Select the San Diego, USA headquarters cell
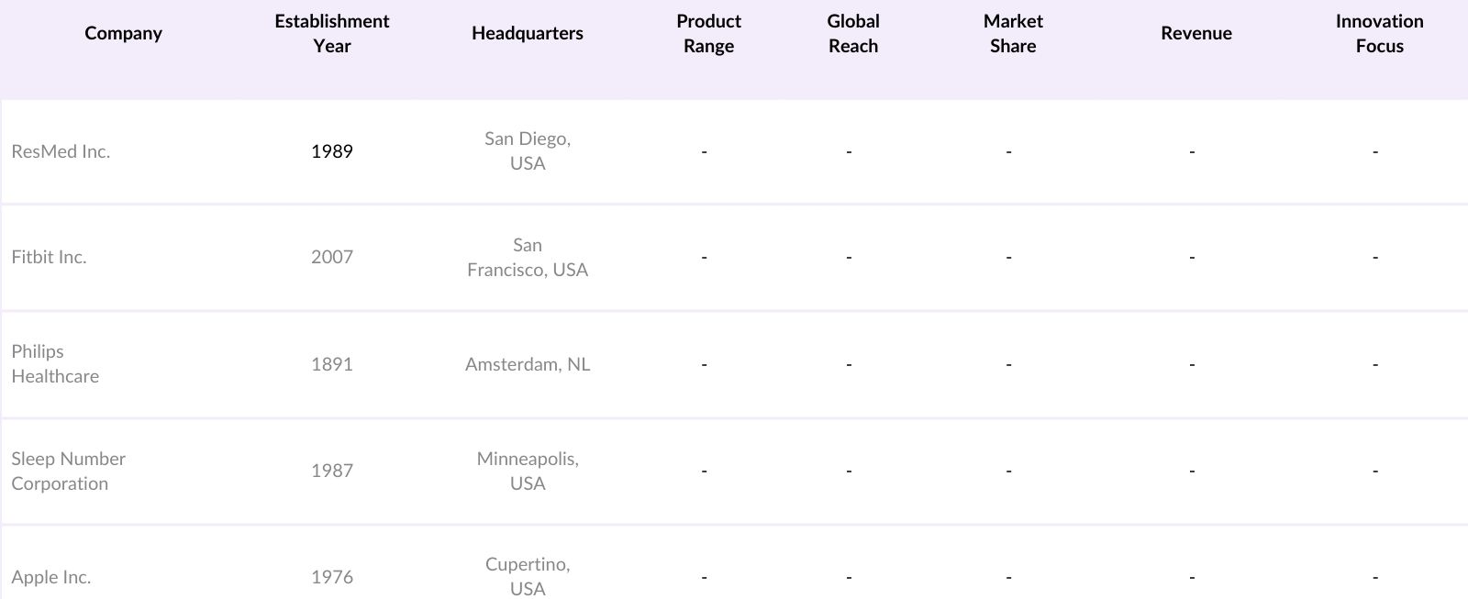This screenshot has width=1468, height=599. click(x=527, y=150)
